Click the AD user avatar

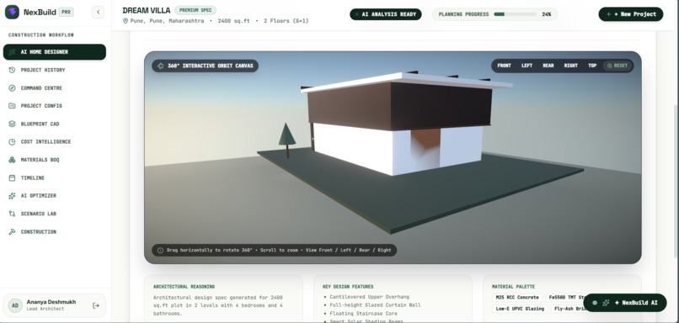[x=15, y=305]
